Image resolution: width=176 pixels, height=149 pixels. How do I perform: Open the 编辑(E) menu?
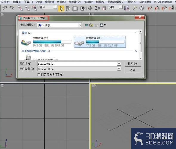(17, 2)
